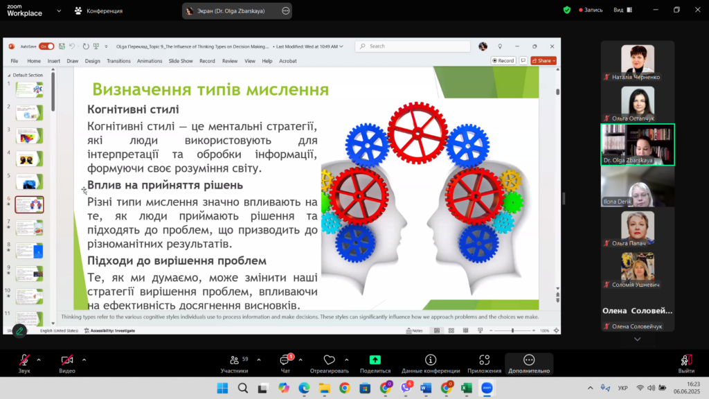Switch to Reading view icon
709x399 pixels.
click(x=465, y=330)
